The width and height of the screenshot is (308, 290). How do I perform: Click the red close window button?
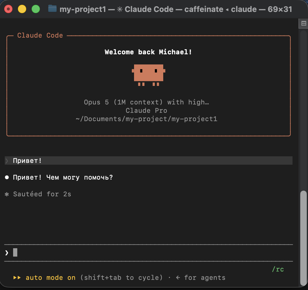point(8,9)
